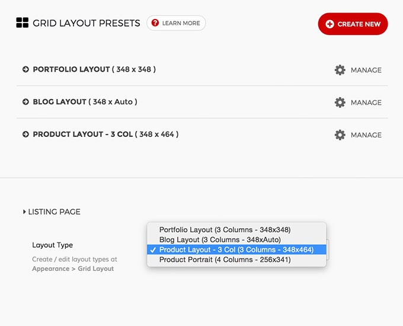Image resolution: width=403 pixels, height=326 pixels.
Task: Choose Portfolio Layout (3 Columns - 348x348) option
Action: point(236,229)
